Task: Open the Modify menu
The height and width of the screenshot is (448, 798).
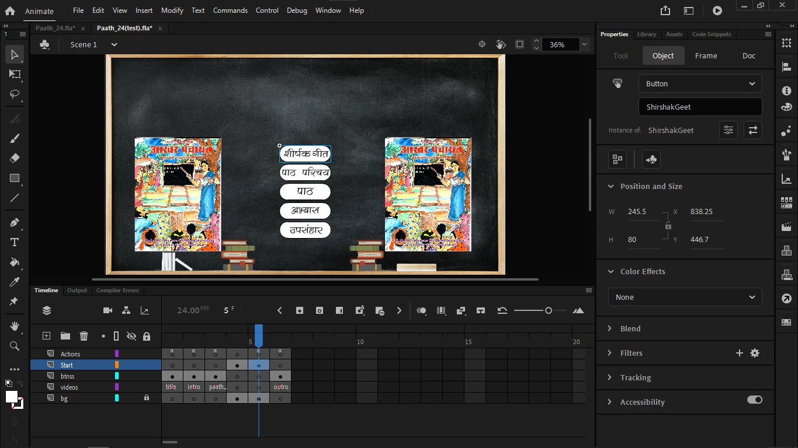Action: click(172, 10)
